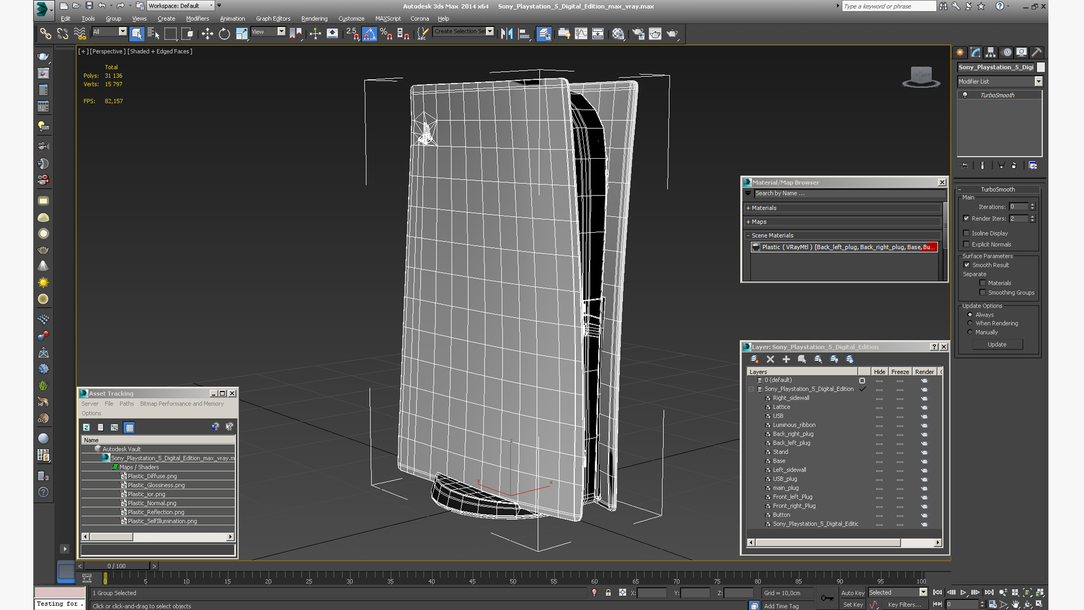Choose the Select and Uniform Scale tool
1084x610 pixels.
tap(242, 34)
